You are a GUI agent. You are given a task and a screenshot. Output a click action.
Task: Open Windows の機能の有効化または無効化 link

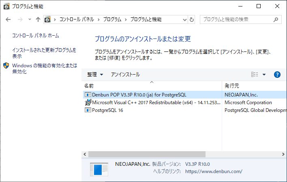click(44, 69)
